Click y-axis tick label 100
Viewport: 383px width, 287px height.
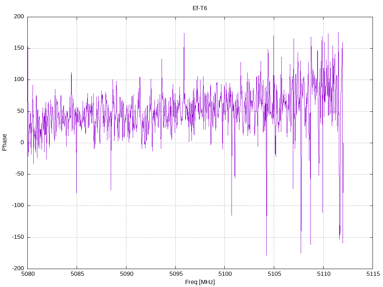(19, 80)
